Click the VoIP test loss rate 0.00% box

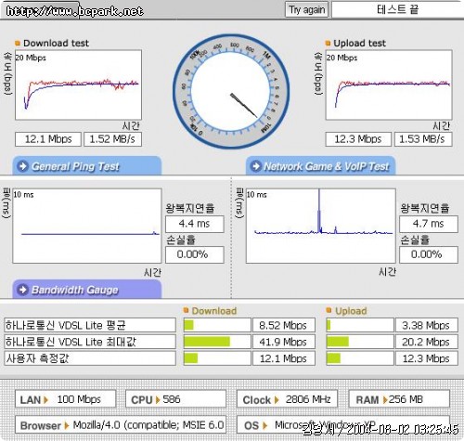click(429, 254)
